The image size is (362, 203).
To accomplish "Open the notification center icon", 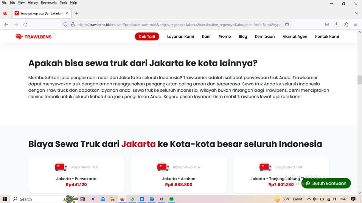I will click(x=353, y=199).
